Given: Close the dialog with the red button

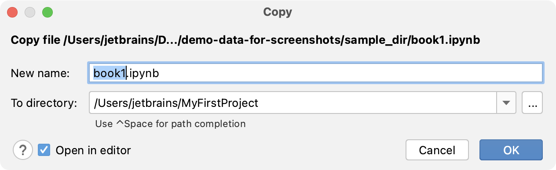Looking at the screenshot, I should pyautogui.click(x=13, y=12).
